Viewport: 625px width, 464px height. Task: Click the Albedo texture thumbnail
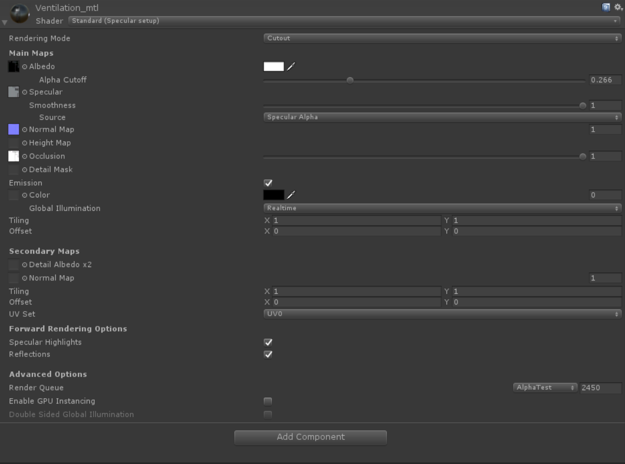point(13,66)
